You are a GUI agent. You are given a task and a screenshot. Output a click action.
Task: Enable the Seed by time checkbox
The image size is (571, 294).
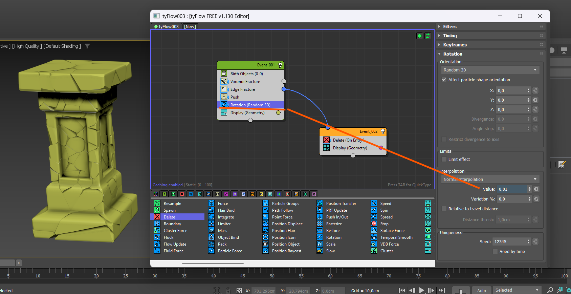click(x=495, y=252)
